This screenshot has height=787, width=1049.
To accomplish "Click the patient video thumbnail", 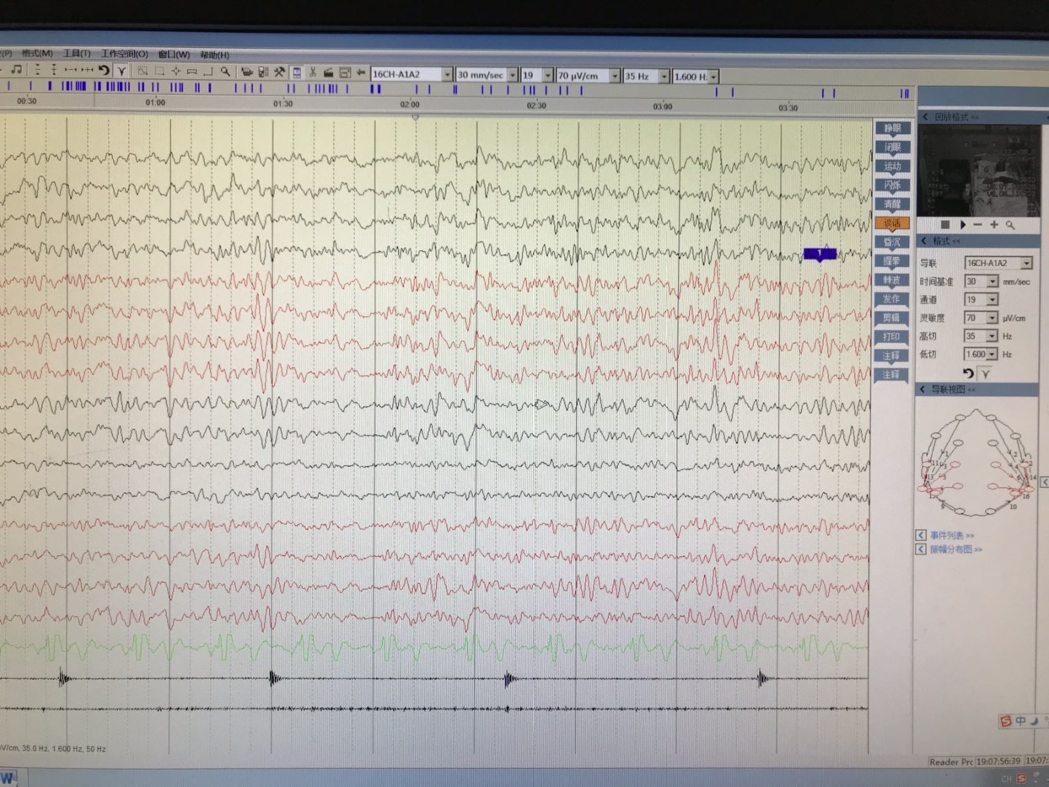I will (979, 171).
